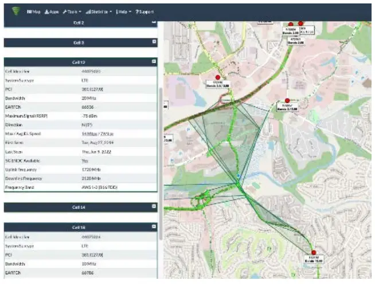Open the Apps page in navbar

(52, 11)
